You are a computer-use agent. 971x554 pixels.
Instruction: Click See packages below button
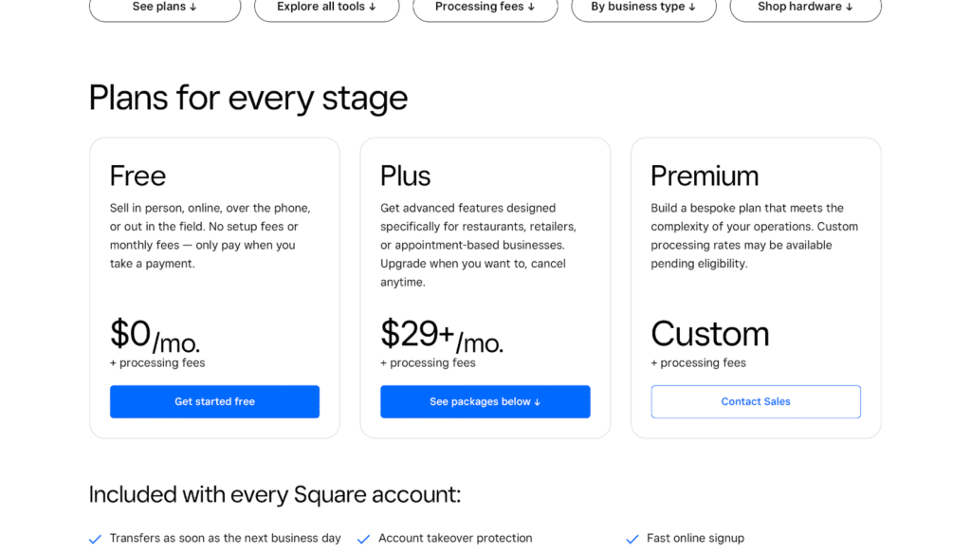485,401
